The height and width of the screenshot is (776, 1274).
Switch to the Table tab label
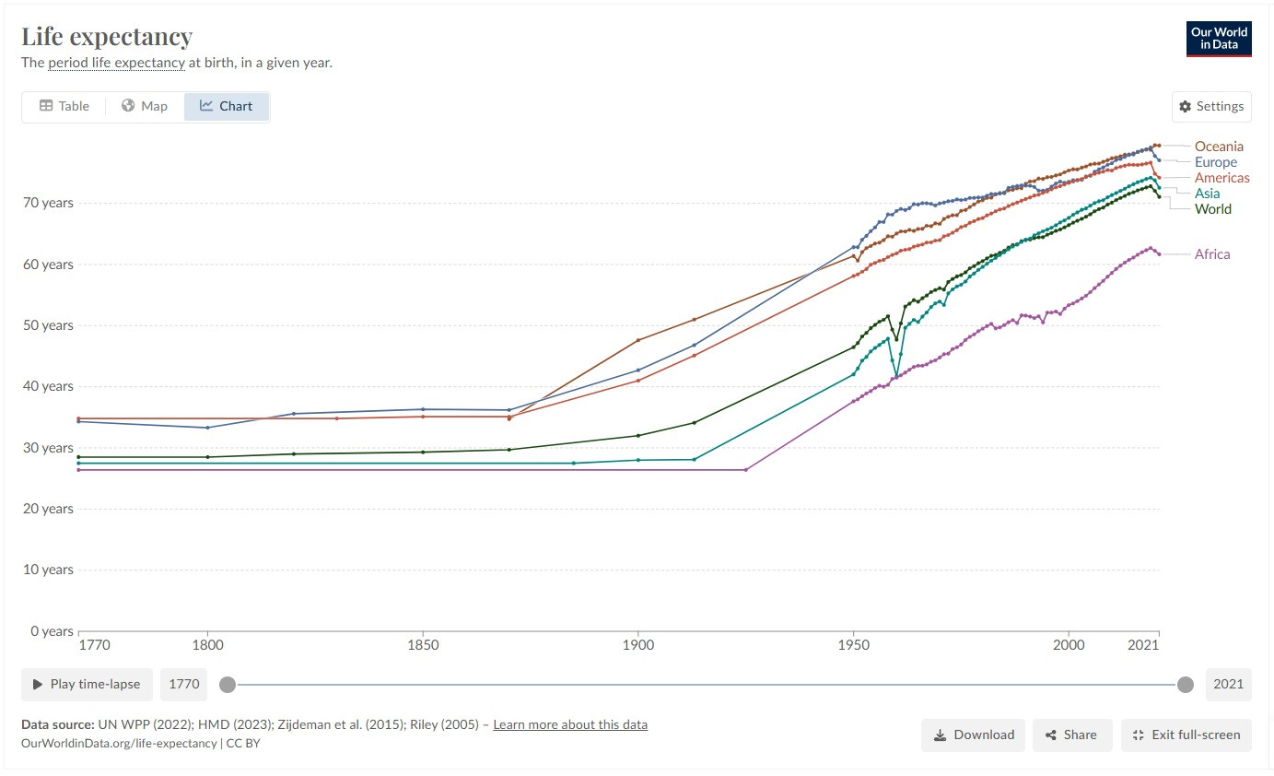click(x=74, y=106)
